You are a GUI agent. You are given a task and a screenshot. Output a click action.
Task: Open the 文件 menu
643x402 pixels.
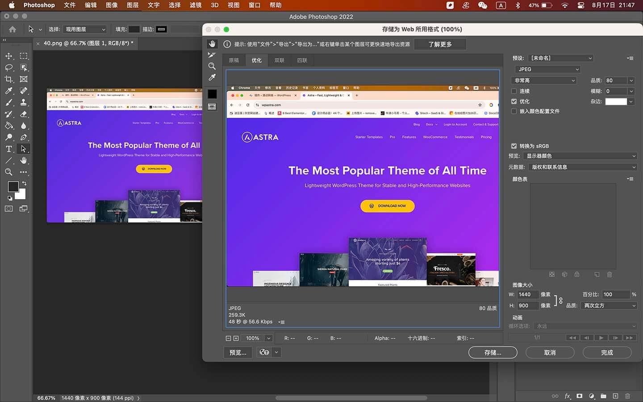(x=70, y=5)
